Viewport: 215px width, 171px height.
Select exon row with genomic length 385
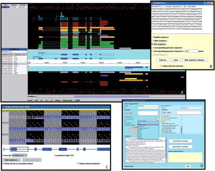pyautogui.click(x=14, y=73)
